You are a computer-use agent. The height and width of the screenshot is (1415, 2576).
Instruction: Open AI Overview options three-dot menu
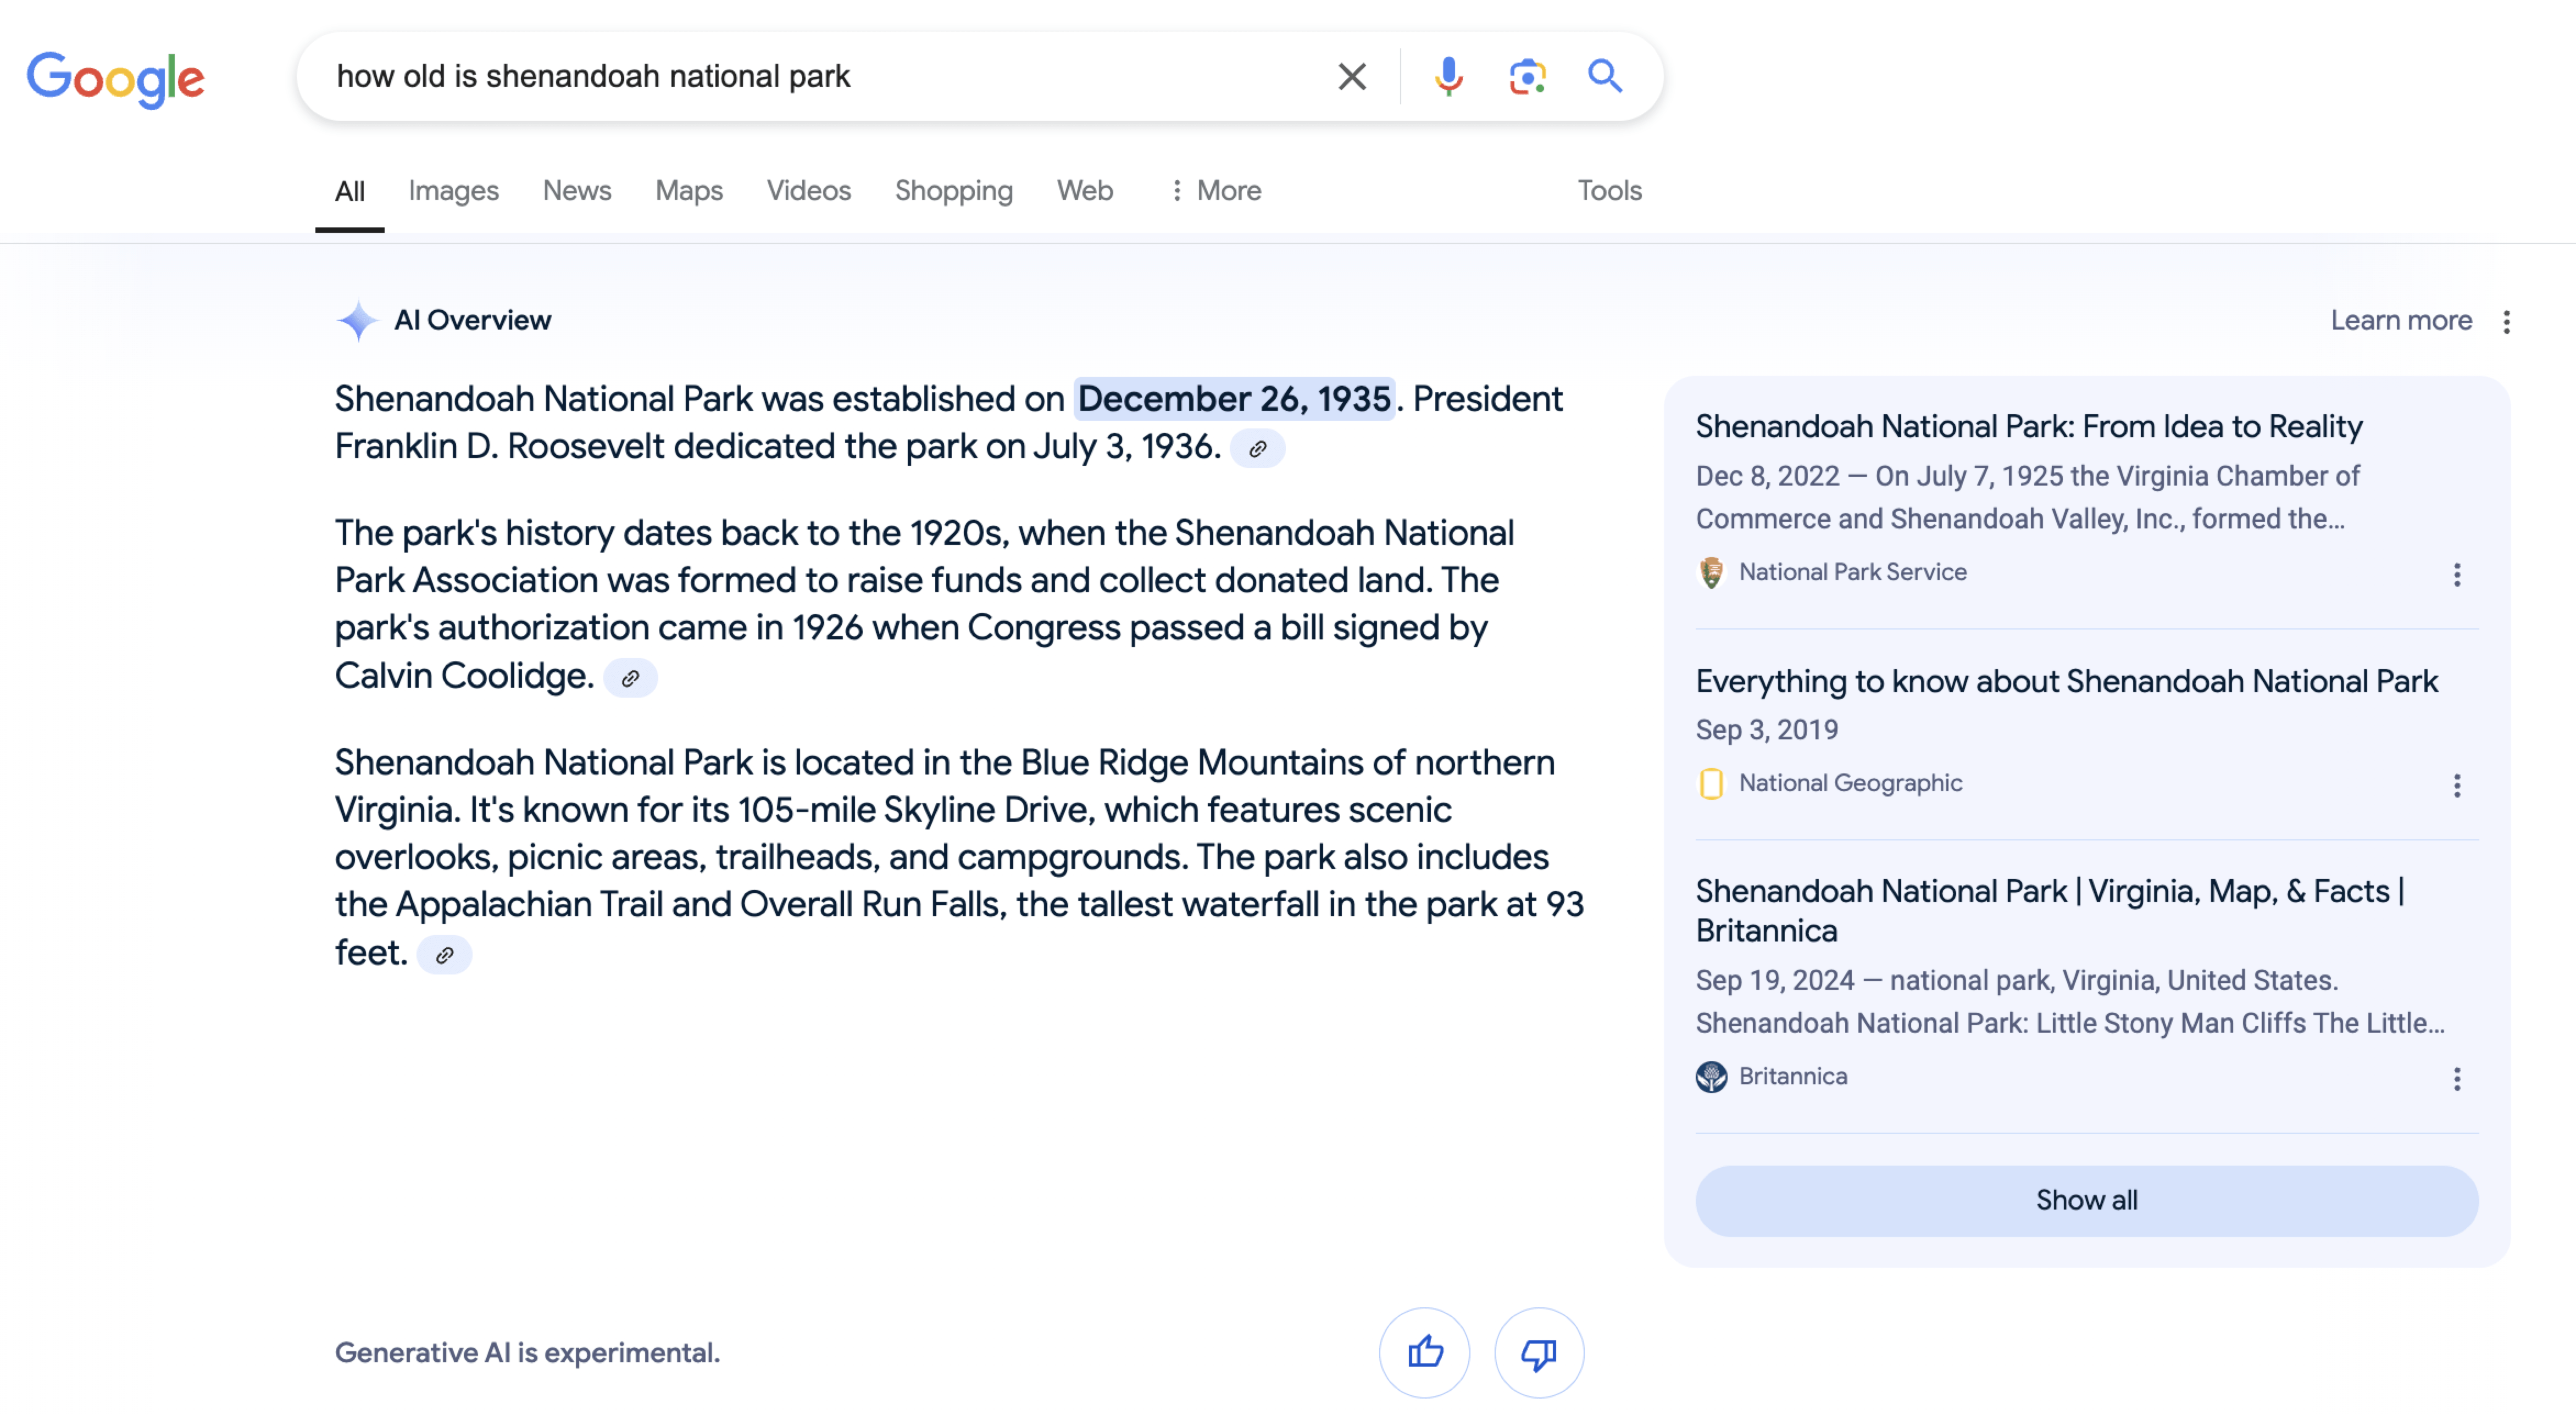[x=2506, y=321]
